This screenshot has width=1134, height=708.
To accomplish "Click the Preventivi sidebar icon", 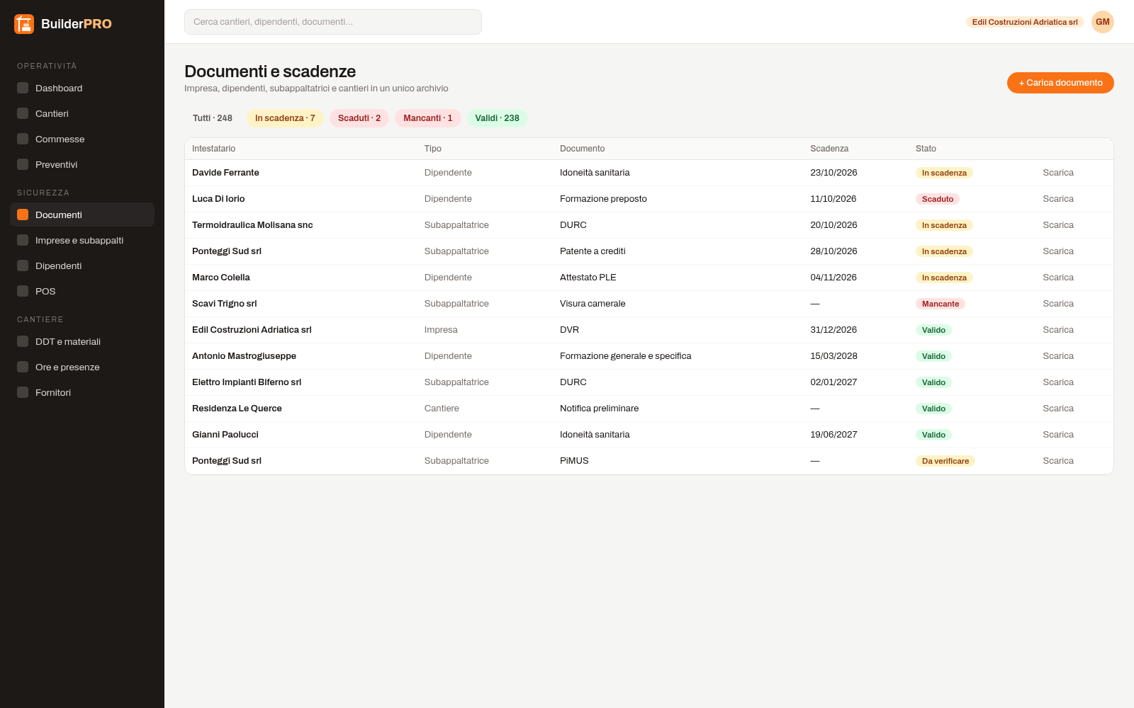I will (23, 164).
